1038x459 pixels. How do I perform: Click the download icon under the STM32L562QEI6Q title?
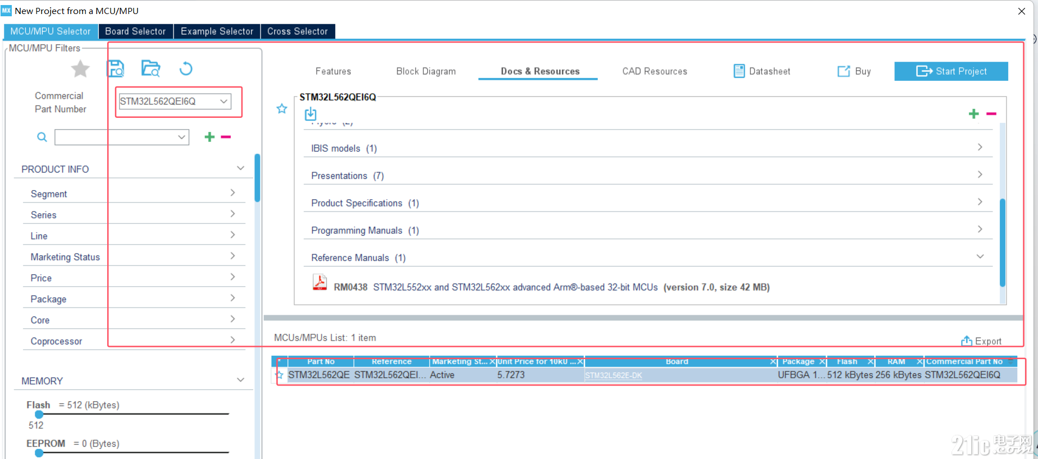310,114
